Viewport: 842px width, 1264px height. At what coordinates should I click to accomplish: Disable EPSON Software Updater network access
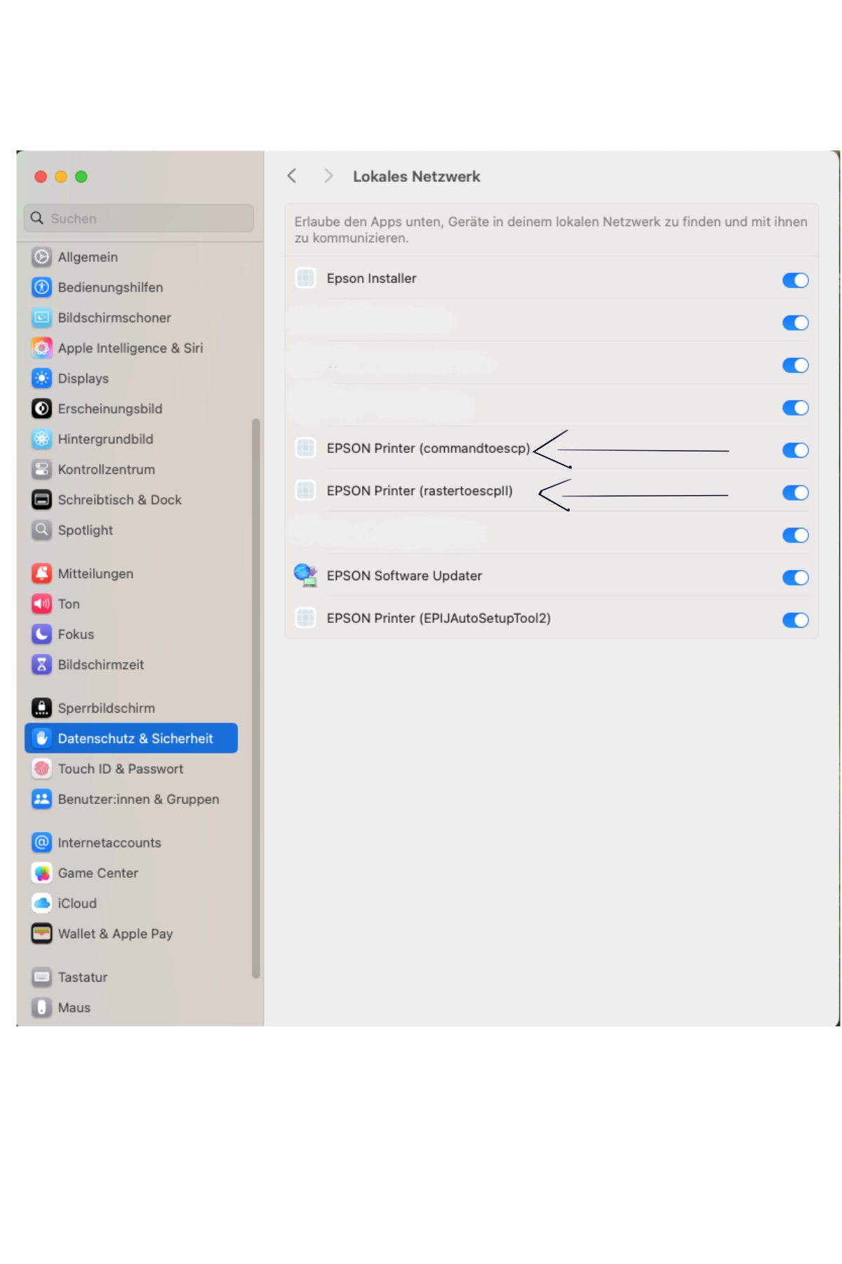click(796, 578)
